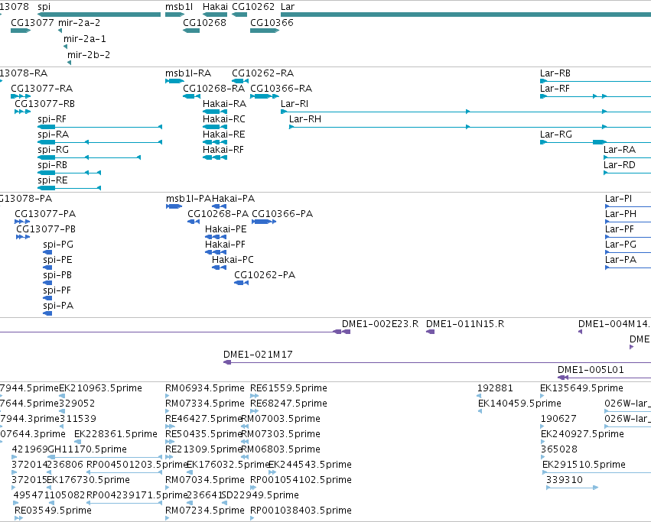
Task: Select the Lar-PH protein label
Action: [x=620, y=214]
